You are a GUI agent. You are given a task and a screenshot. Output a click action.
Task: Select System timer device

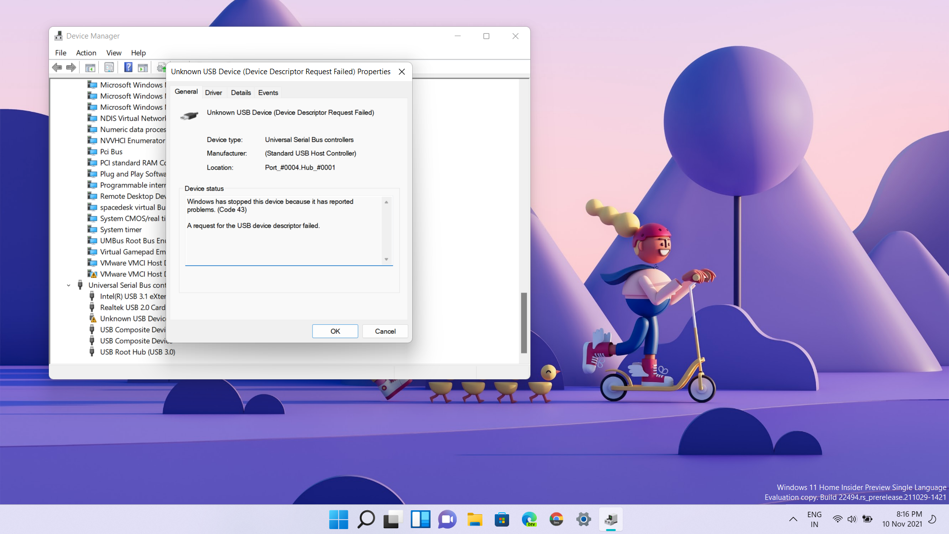pyautogui.click(x=115, y=229)
